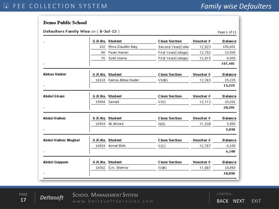
Task: Select student Hamza Abbas Haider
Action: click(124, 80)
